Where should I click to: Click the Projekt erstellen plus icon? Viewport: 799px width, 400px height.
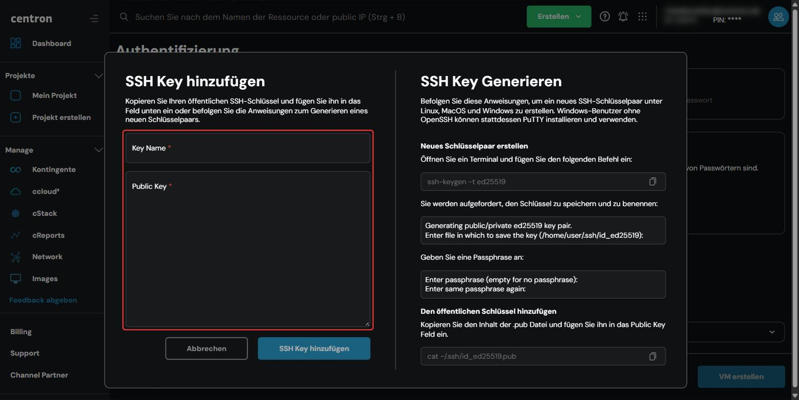tap(16, 117)
